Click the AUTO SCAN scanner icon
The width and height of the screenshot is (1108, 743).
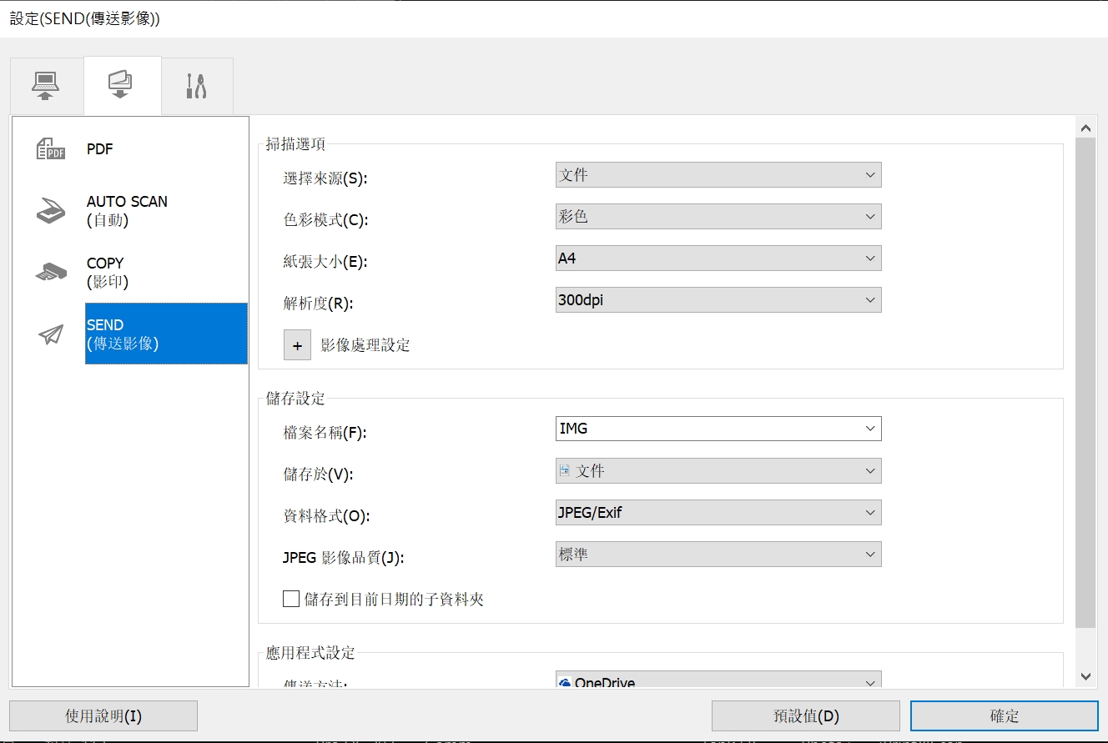click(51, 211)
